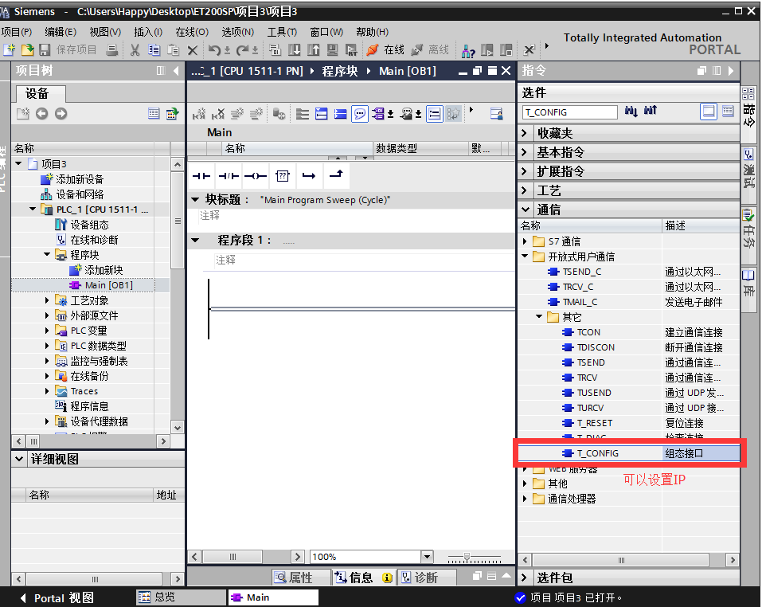Search upward in the instruction list

[651, 112]
